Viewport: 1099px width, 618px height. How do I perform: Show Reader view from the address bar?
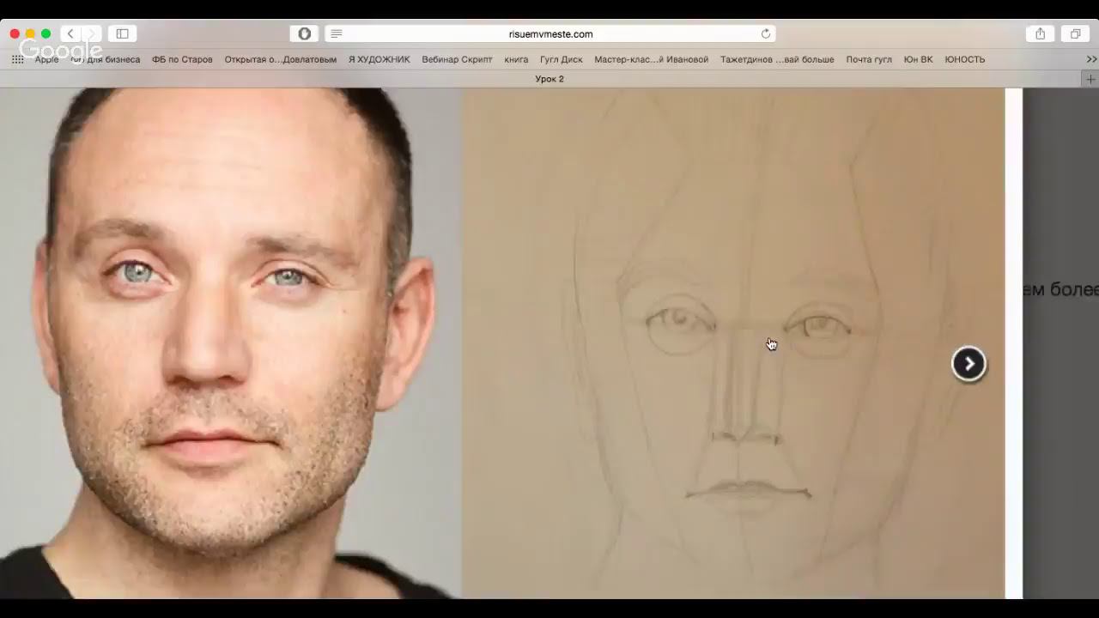click(x=337, y=33)
